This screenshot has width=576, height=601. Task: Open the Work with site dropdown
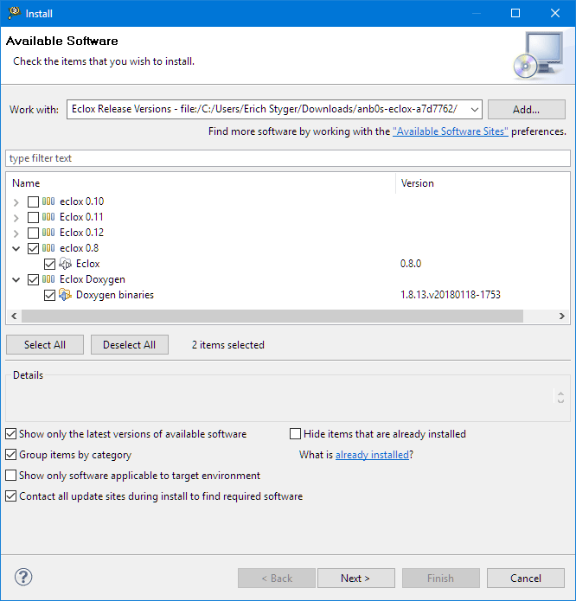coord(475,110)
